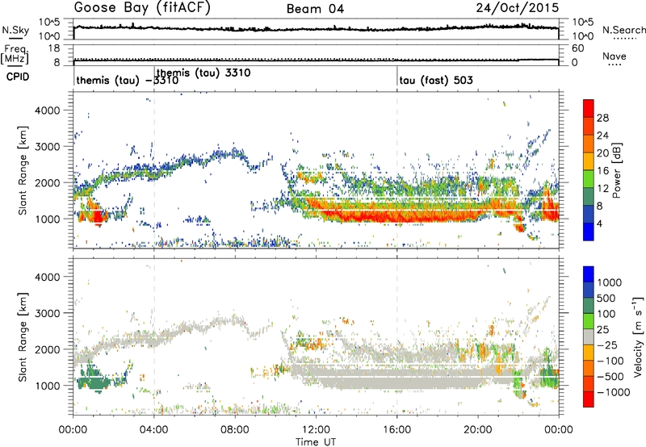Viewport: 646px width, 447px height.
Task: Click the '12:00' time axis label
Action: [316, 430]
